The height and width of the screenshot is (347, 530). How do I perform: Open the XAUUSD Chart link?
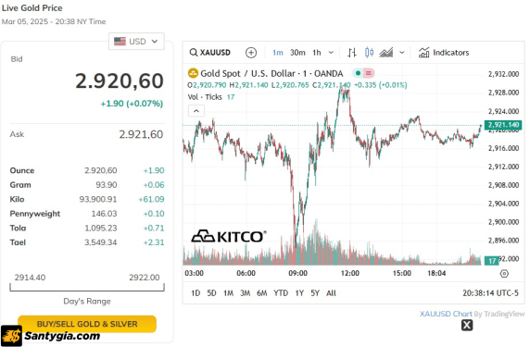446,314
